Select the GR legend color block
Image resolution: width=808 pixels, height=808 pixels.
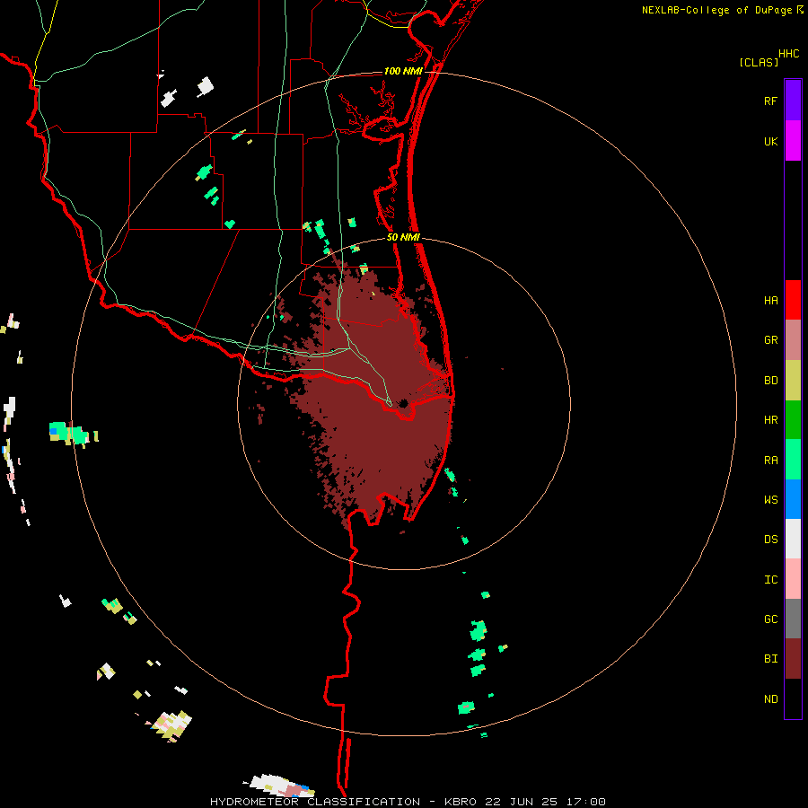point(793,340)
